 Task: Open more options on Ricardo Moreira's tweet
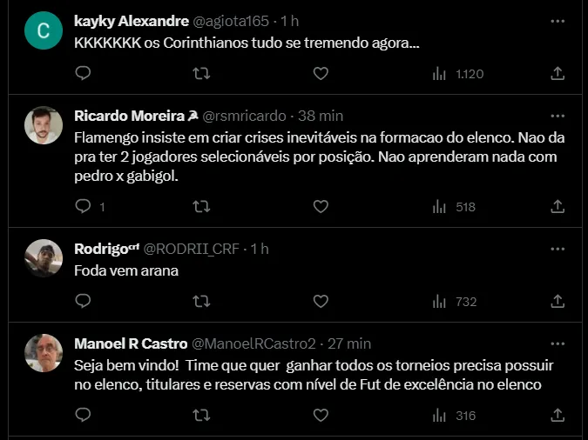click(x=558, y=115)
